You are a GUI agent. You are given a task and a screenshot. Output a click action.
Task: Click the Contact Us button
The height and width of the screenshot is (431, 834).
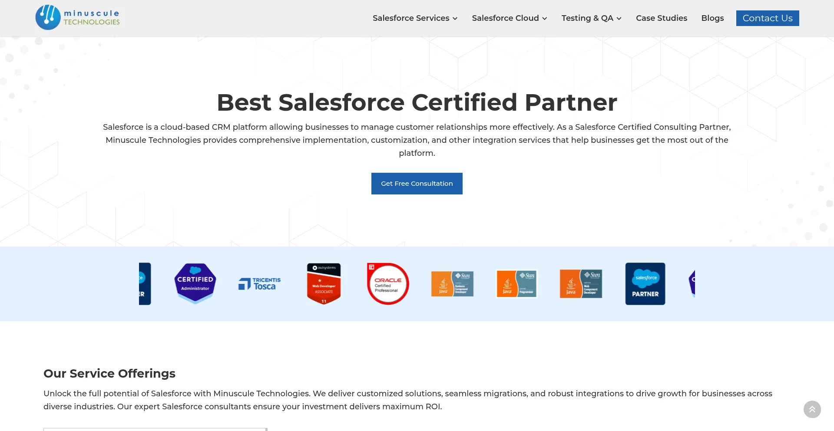click(x=768, y=18)
